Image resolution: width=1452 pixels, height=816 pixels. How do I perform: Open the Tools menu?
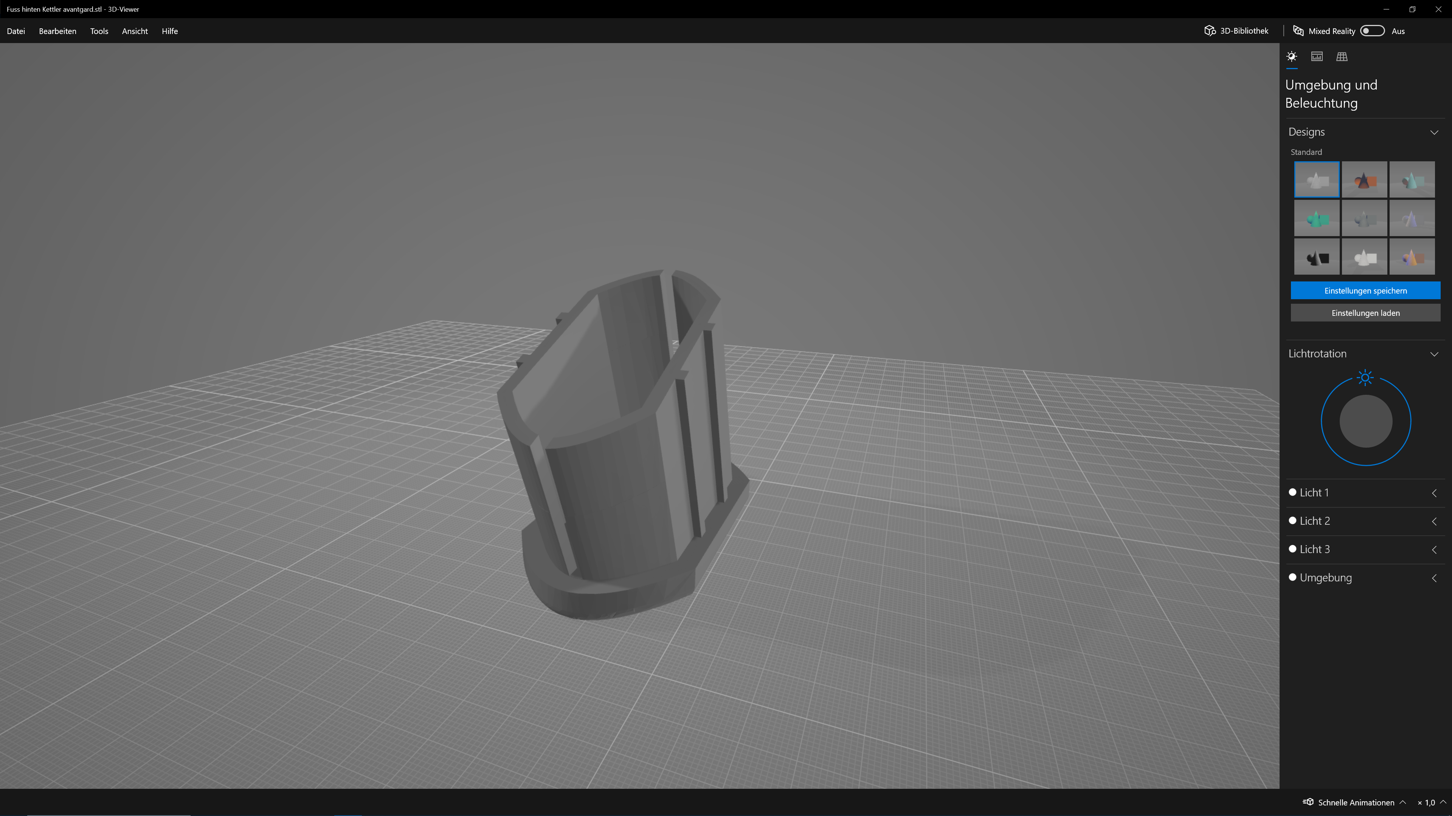pos(99,31)
